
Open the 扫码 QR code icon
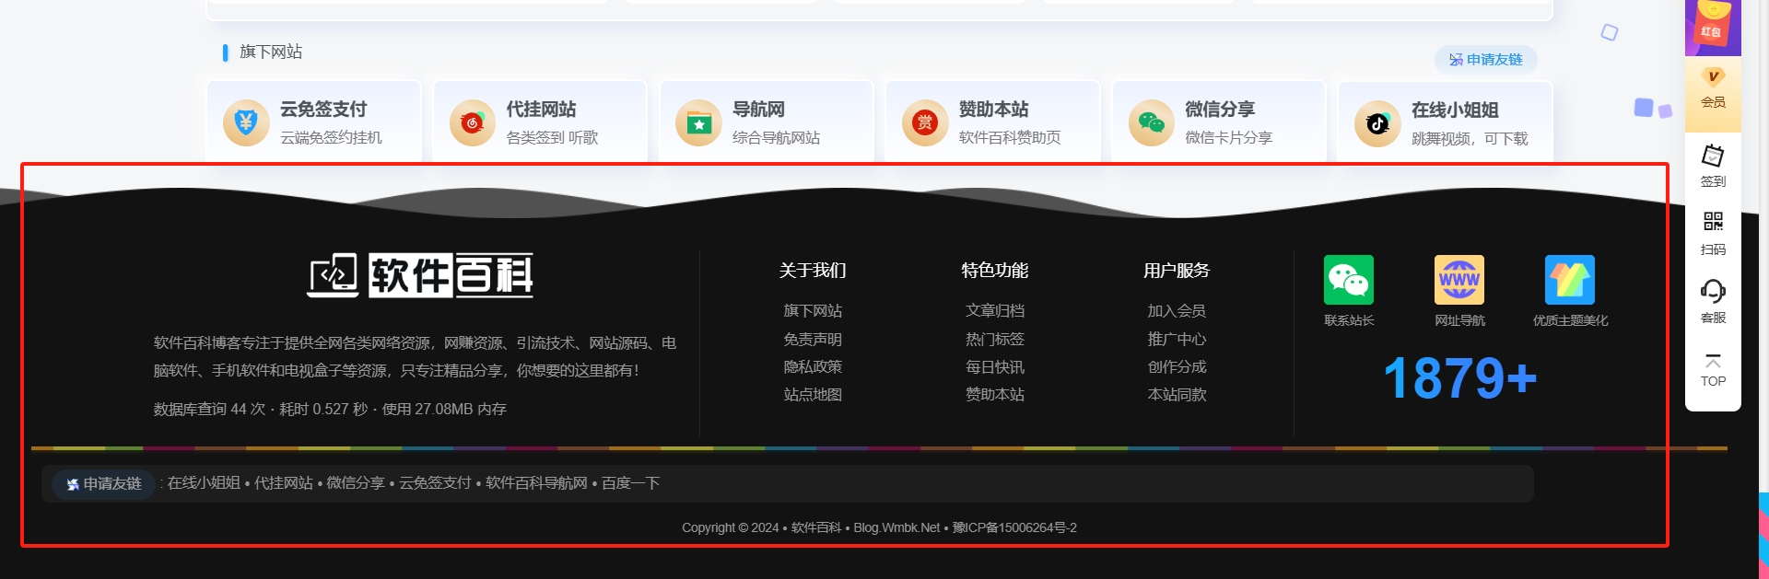tap(1713, 233)
